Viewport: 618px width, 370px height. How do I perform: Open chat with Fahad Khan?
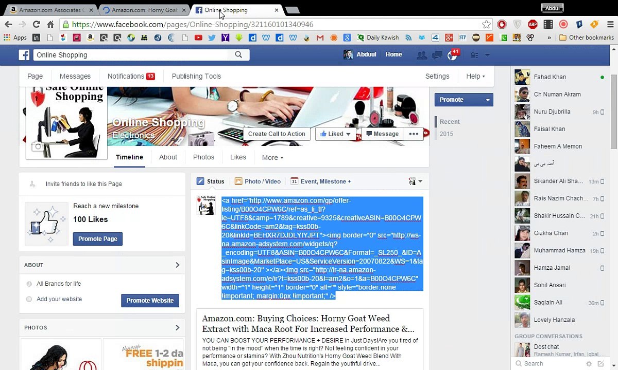[560, 77]
